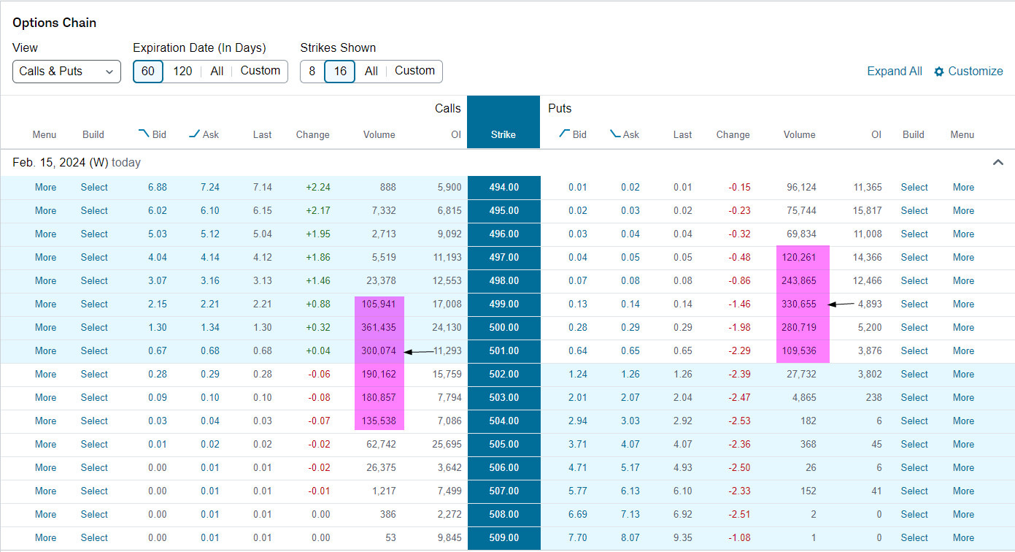
Task: Click the puts bid 7.70 at 509.00
Action: click(578, 538)
